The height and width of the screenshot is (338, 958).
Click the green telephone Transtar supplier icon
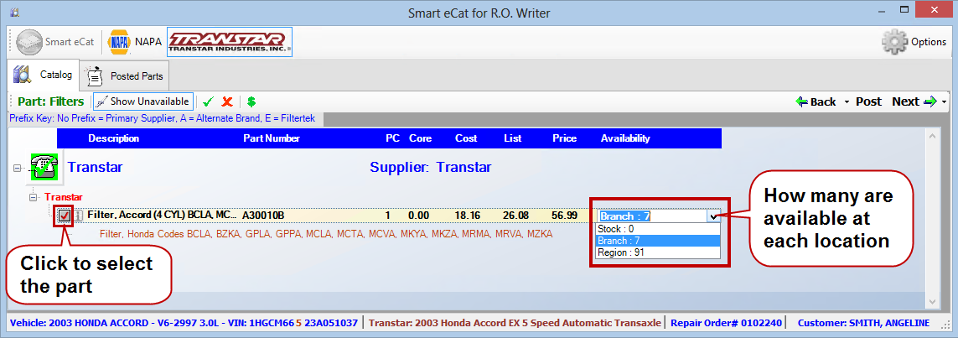point(45,168)
